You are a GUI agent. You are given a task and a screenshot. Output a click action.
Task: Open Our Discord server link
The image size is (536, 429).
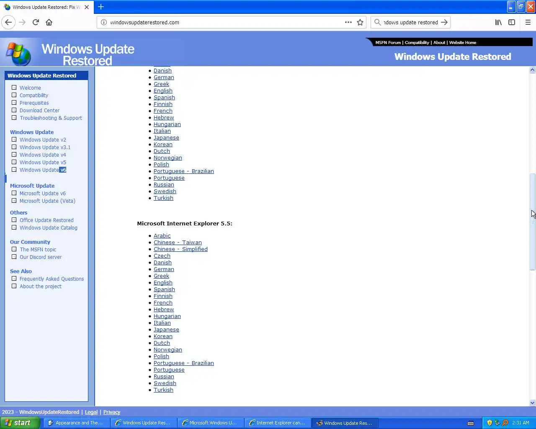[x=41, y=257]
